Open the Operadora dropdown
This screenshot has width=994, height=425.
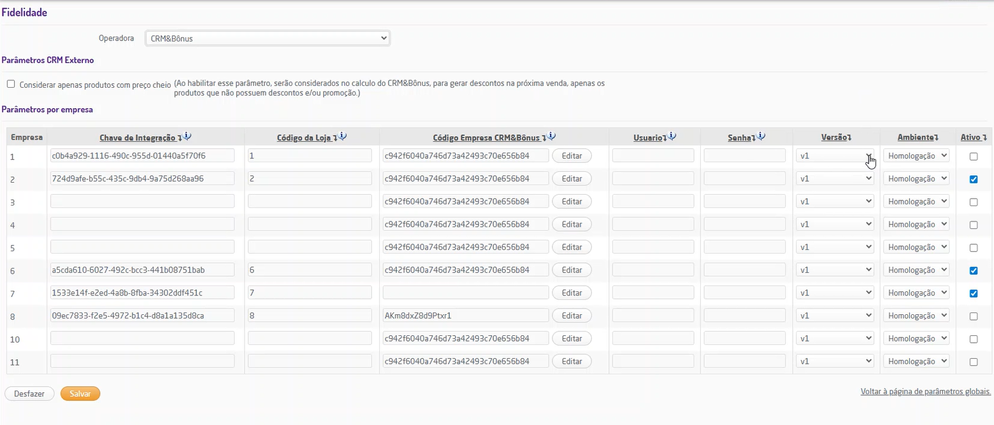coord(268,38)
